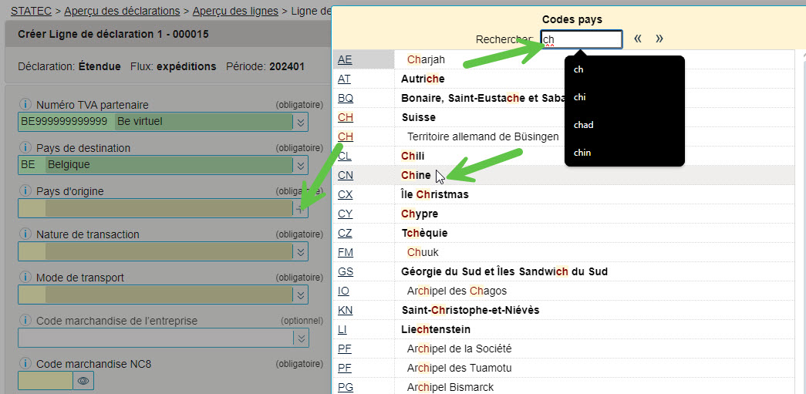Select country code CY link
The width and height of the screenshot is (806, 394).
click(x=345, y=214)
